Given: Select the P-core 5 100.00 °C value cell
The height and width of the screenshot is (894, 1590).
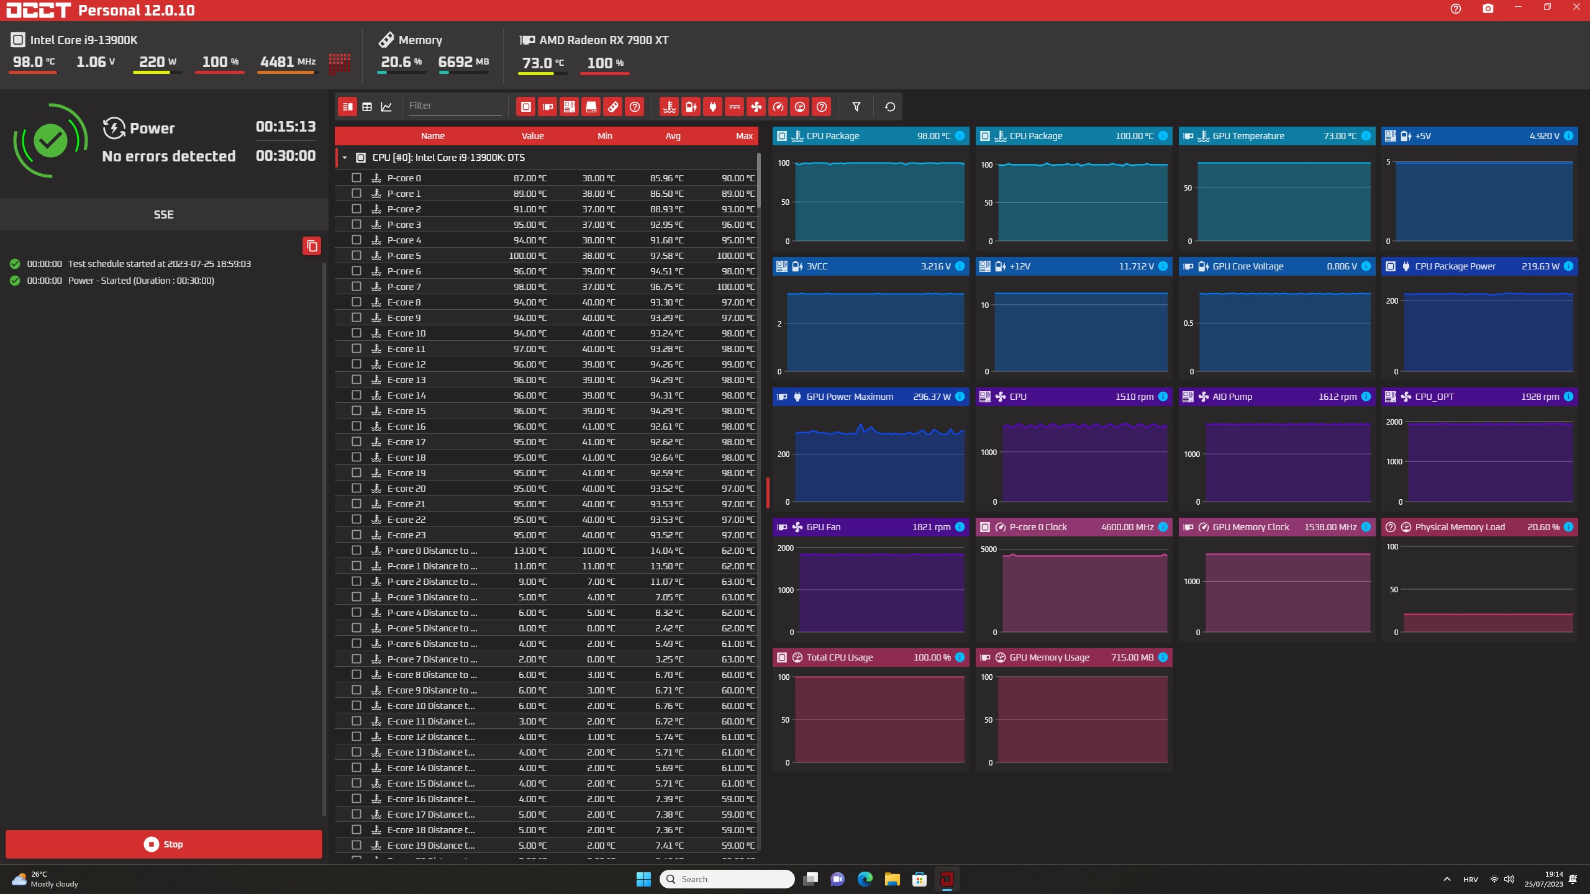Looking at the screenshot, I should point(528,256).
